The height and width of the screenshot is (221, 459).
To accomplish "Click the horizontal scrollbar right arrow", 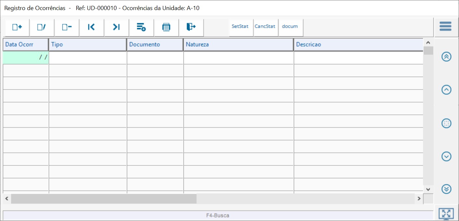I will pyautogui.click(x=419, y=199).
